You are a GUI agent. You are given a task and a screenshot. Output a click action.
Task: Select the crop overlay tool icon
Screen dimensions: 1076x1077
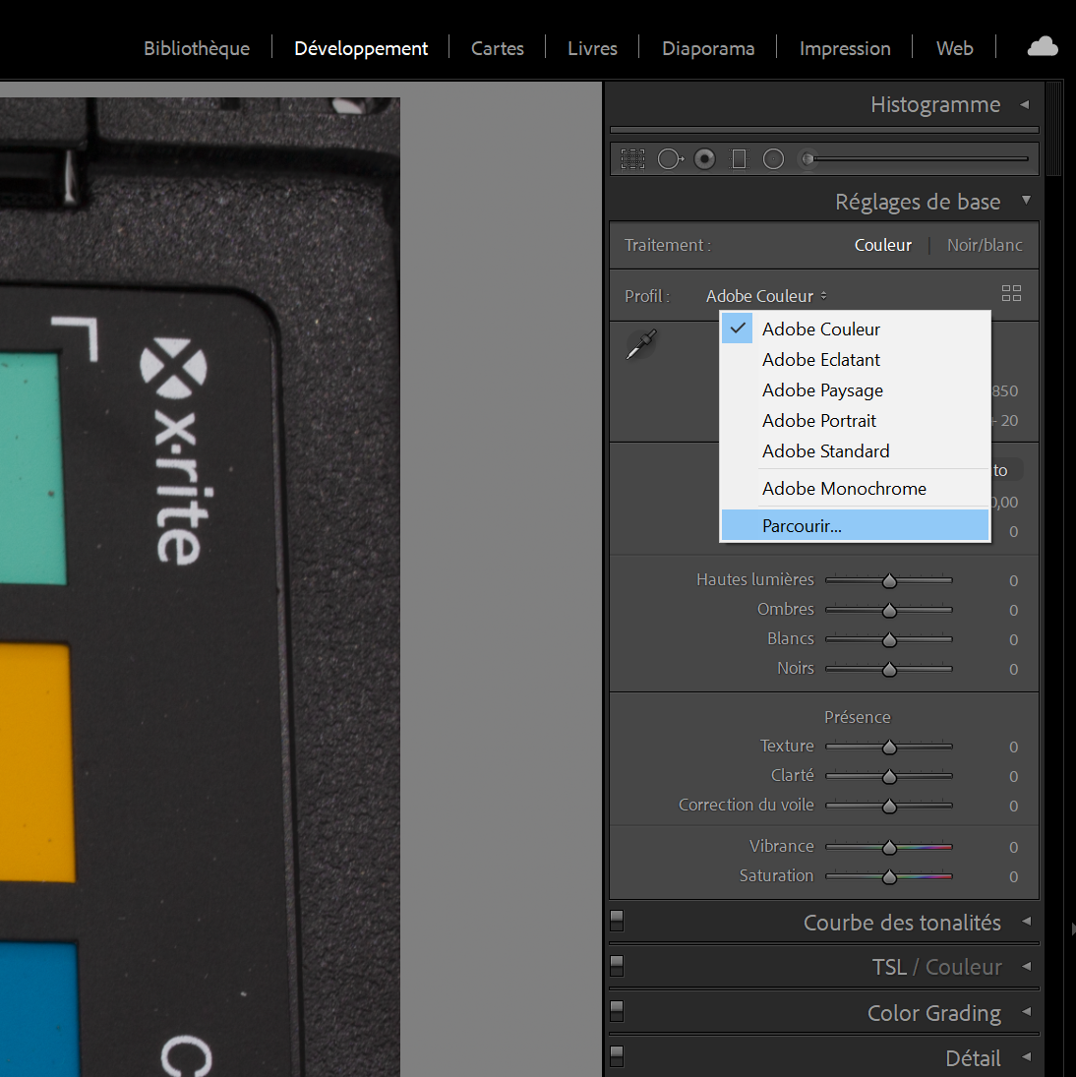pos(632,159)
